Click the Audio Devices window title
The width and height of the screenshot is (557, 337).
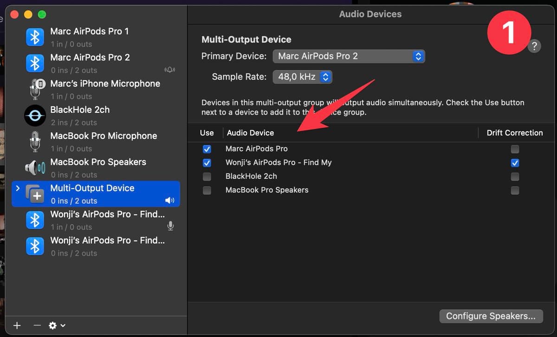[370, 14]
